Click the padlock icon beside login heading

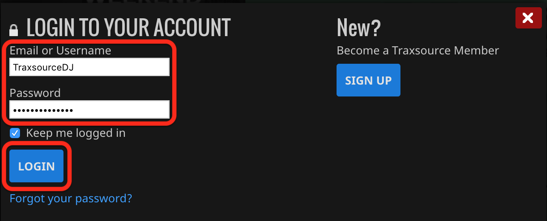click(14, 30)
